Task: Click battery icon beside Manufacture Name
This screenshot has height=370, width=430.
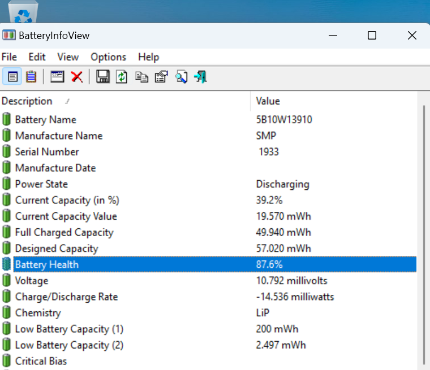Action: tap(7, 136)
